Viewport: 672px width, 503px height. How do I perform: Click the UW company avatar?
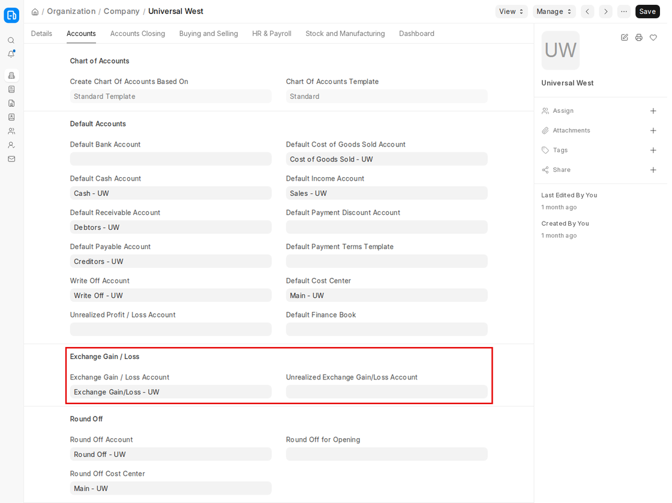click(x=560, y=50)
